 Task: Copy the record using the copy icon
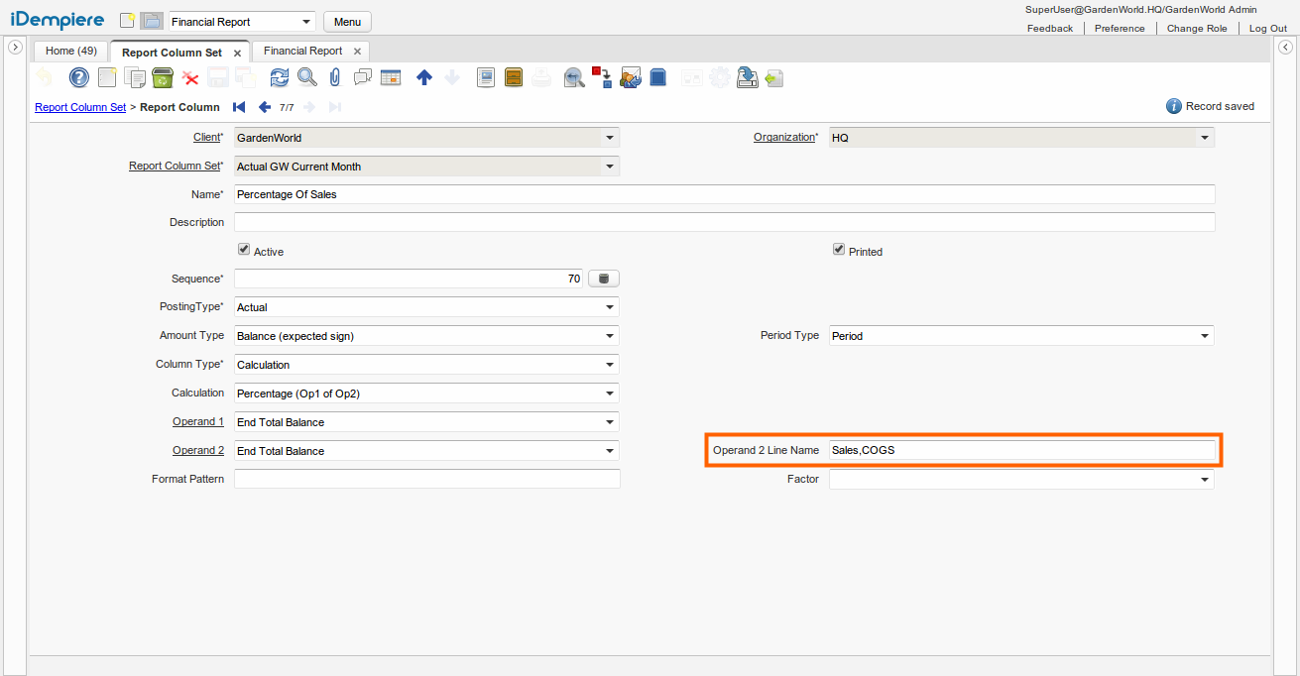pos(133,77)
